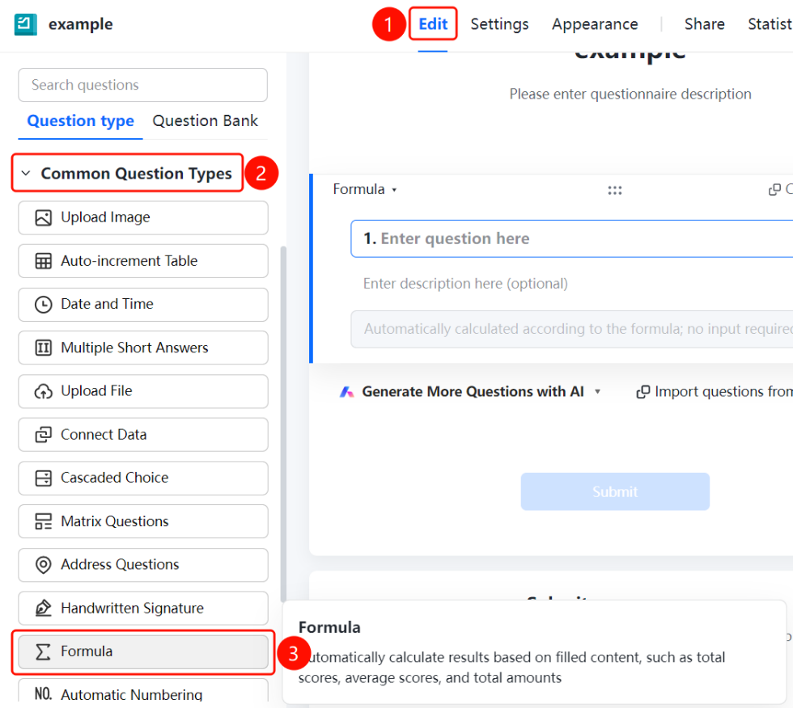Viewport: 793px width, 708px height.
Task: Add an Upload File question
Action: [x=143, y=391]
